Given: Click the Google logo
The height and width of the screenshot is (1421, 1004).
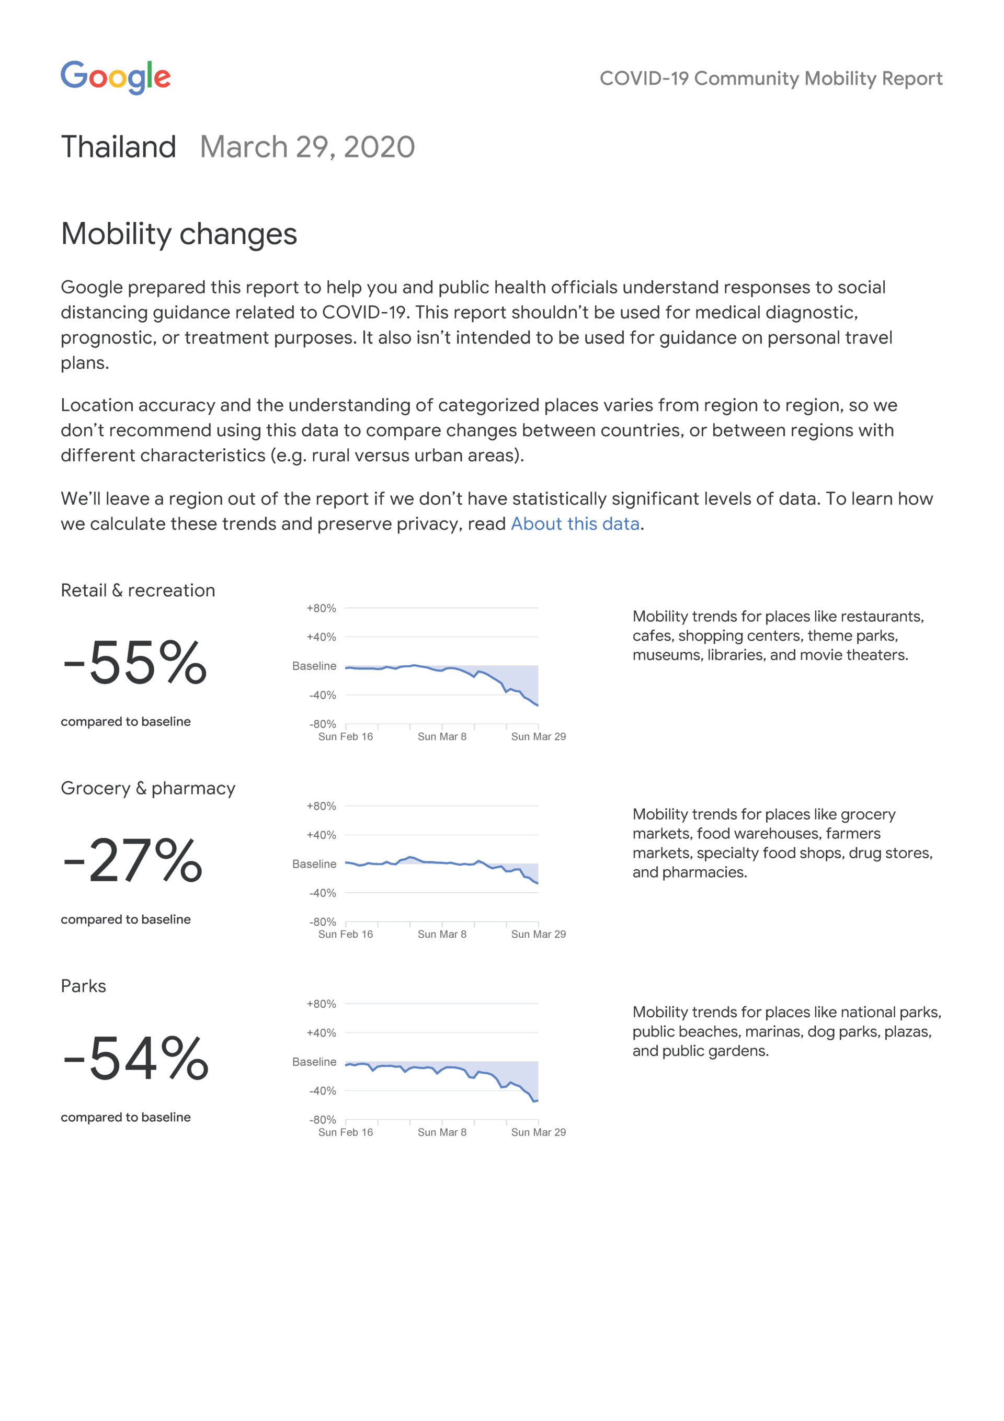Looking at the screenshot, I should tap(116, 77).
